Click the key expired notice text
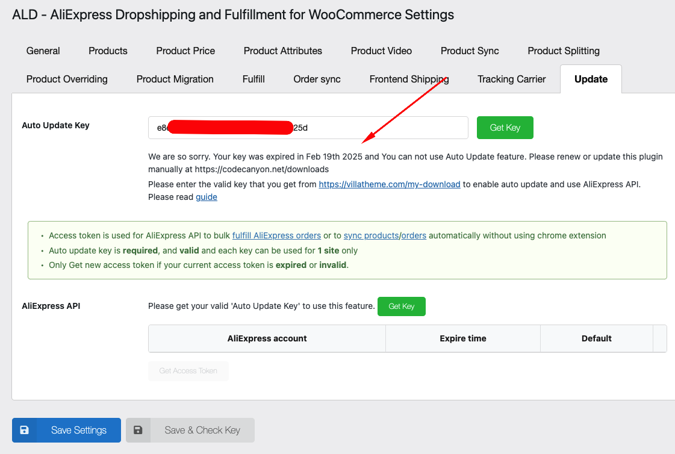 [x=405, y=163]
